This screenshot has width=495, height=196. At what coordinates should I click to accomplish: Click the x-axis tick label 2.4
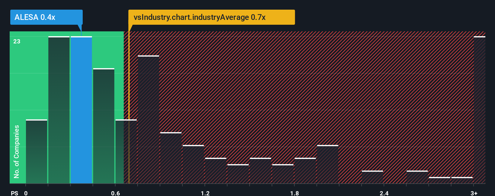[x=384, y=193]
